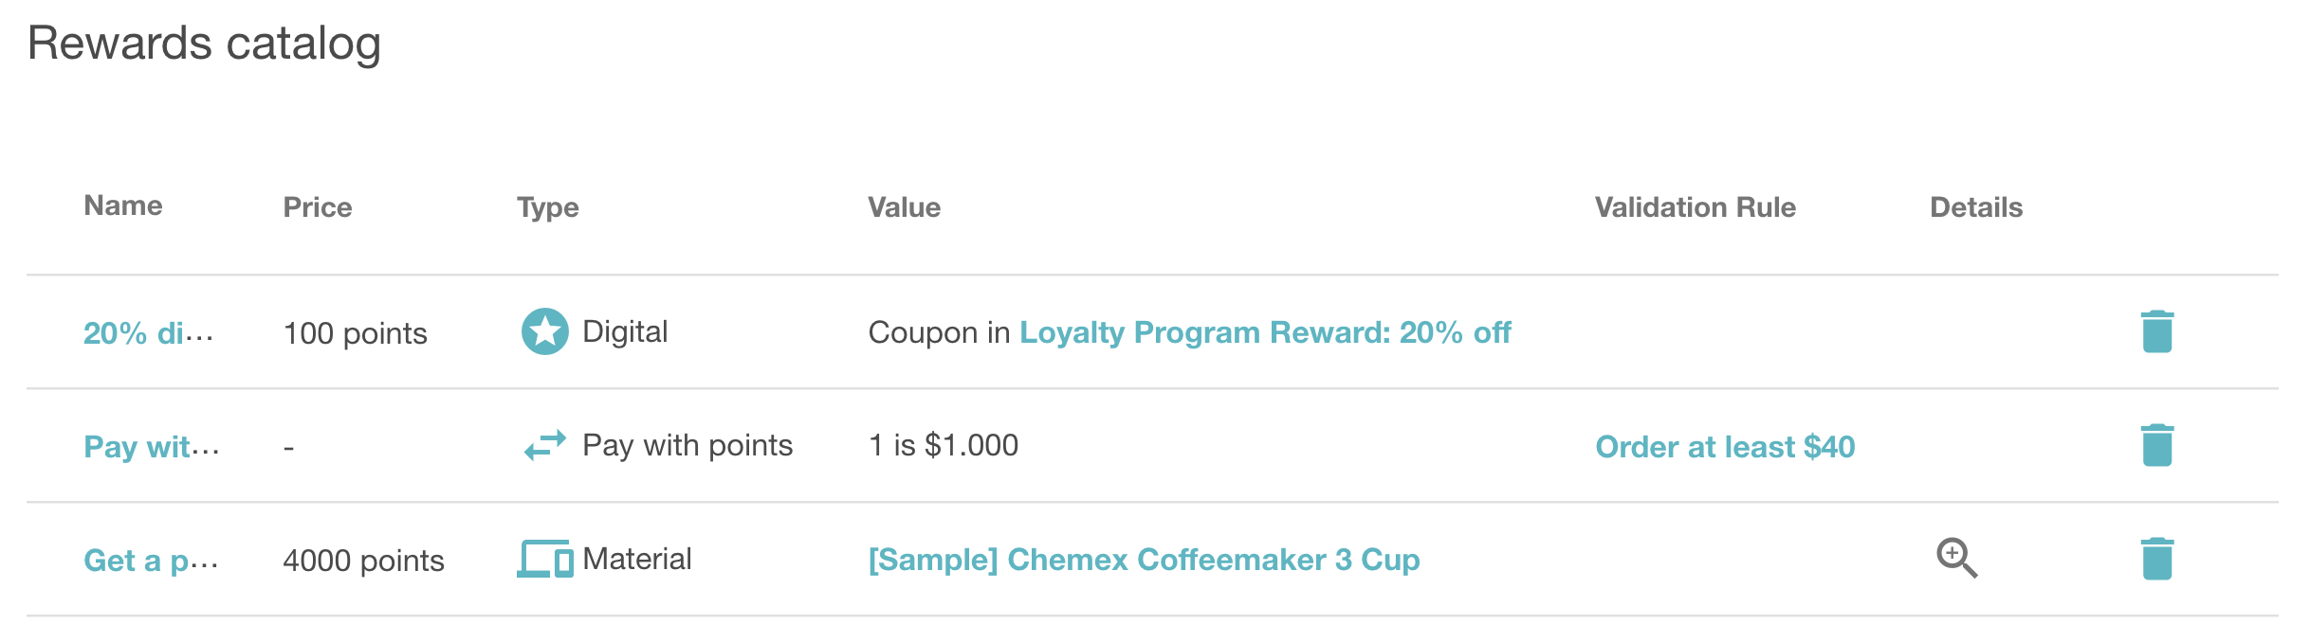The width and height of the screenshot is (2310, 642).
Task: Click the Validation Rule column header
Action: [x=1696, y=207]
